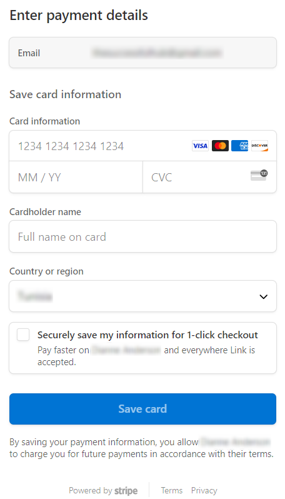This screenshot has height=499, width=285.
Task: Tick the 1-click checkout save checkbox
Action: (23, 335)
